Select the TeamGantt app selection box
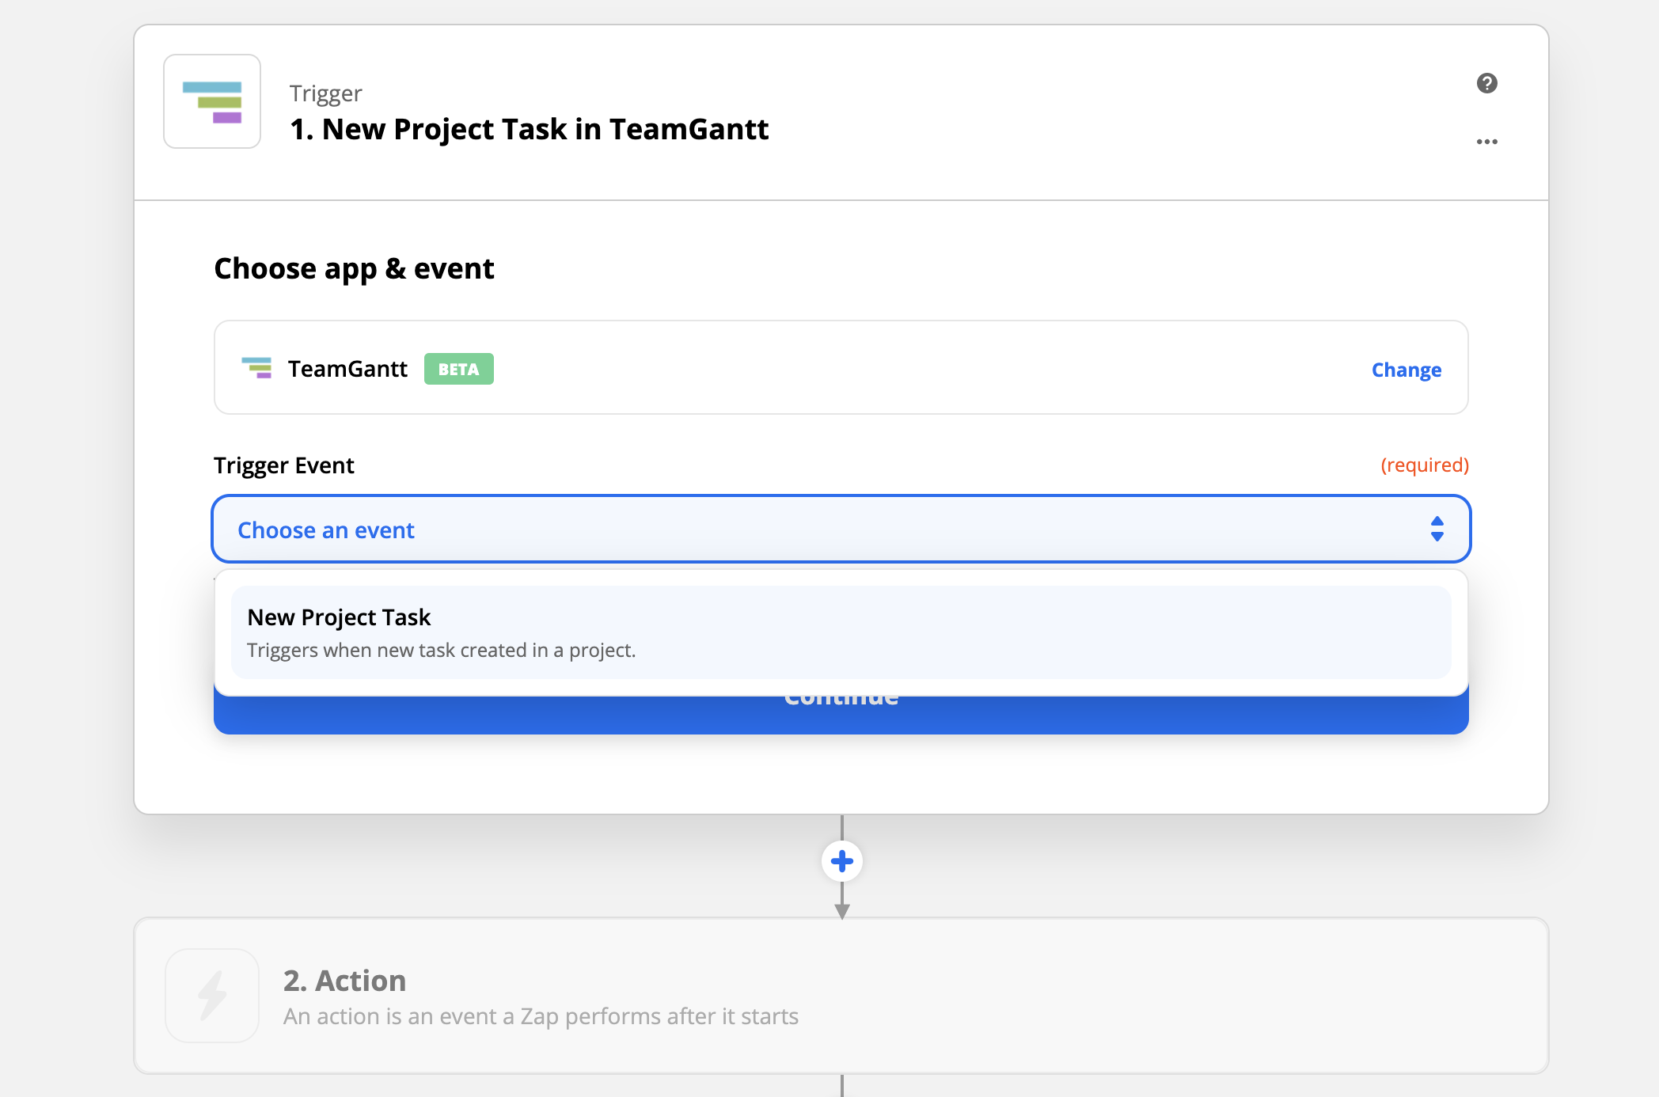Viewport: 1659px width, 1097px height. (x=841, y=368)
